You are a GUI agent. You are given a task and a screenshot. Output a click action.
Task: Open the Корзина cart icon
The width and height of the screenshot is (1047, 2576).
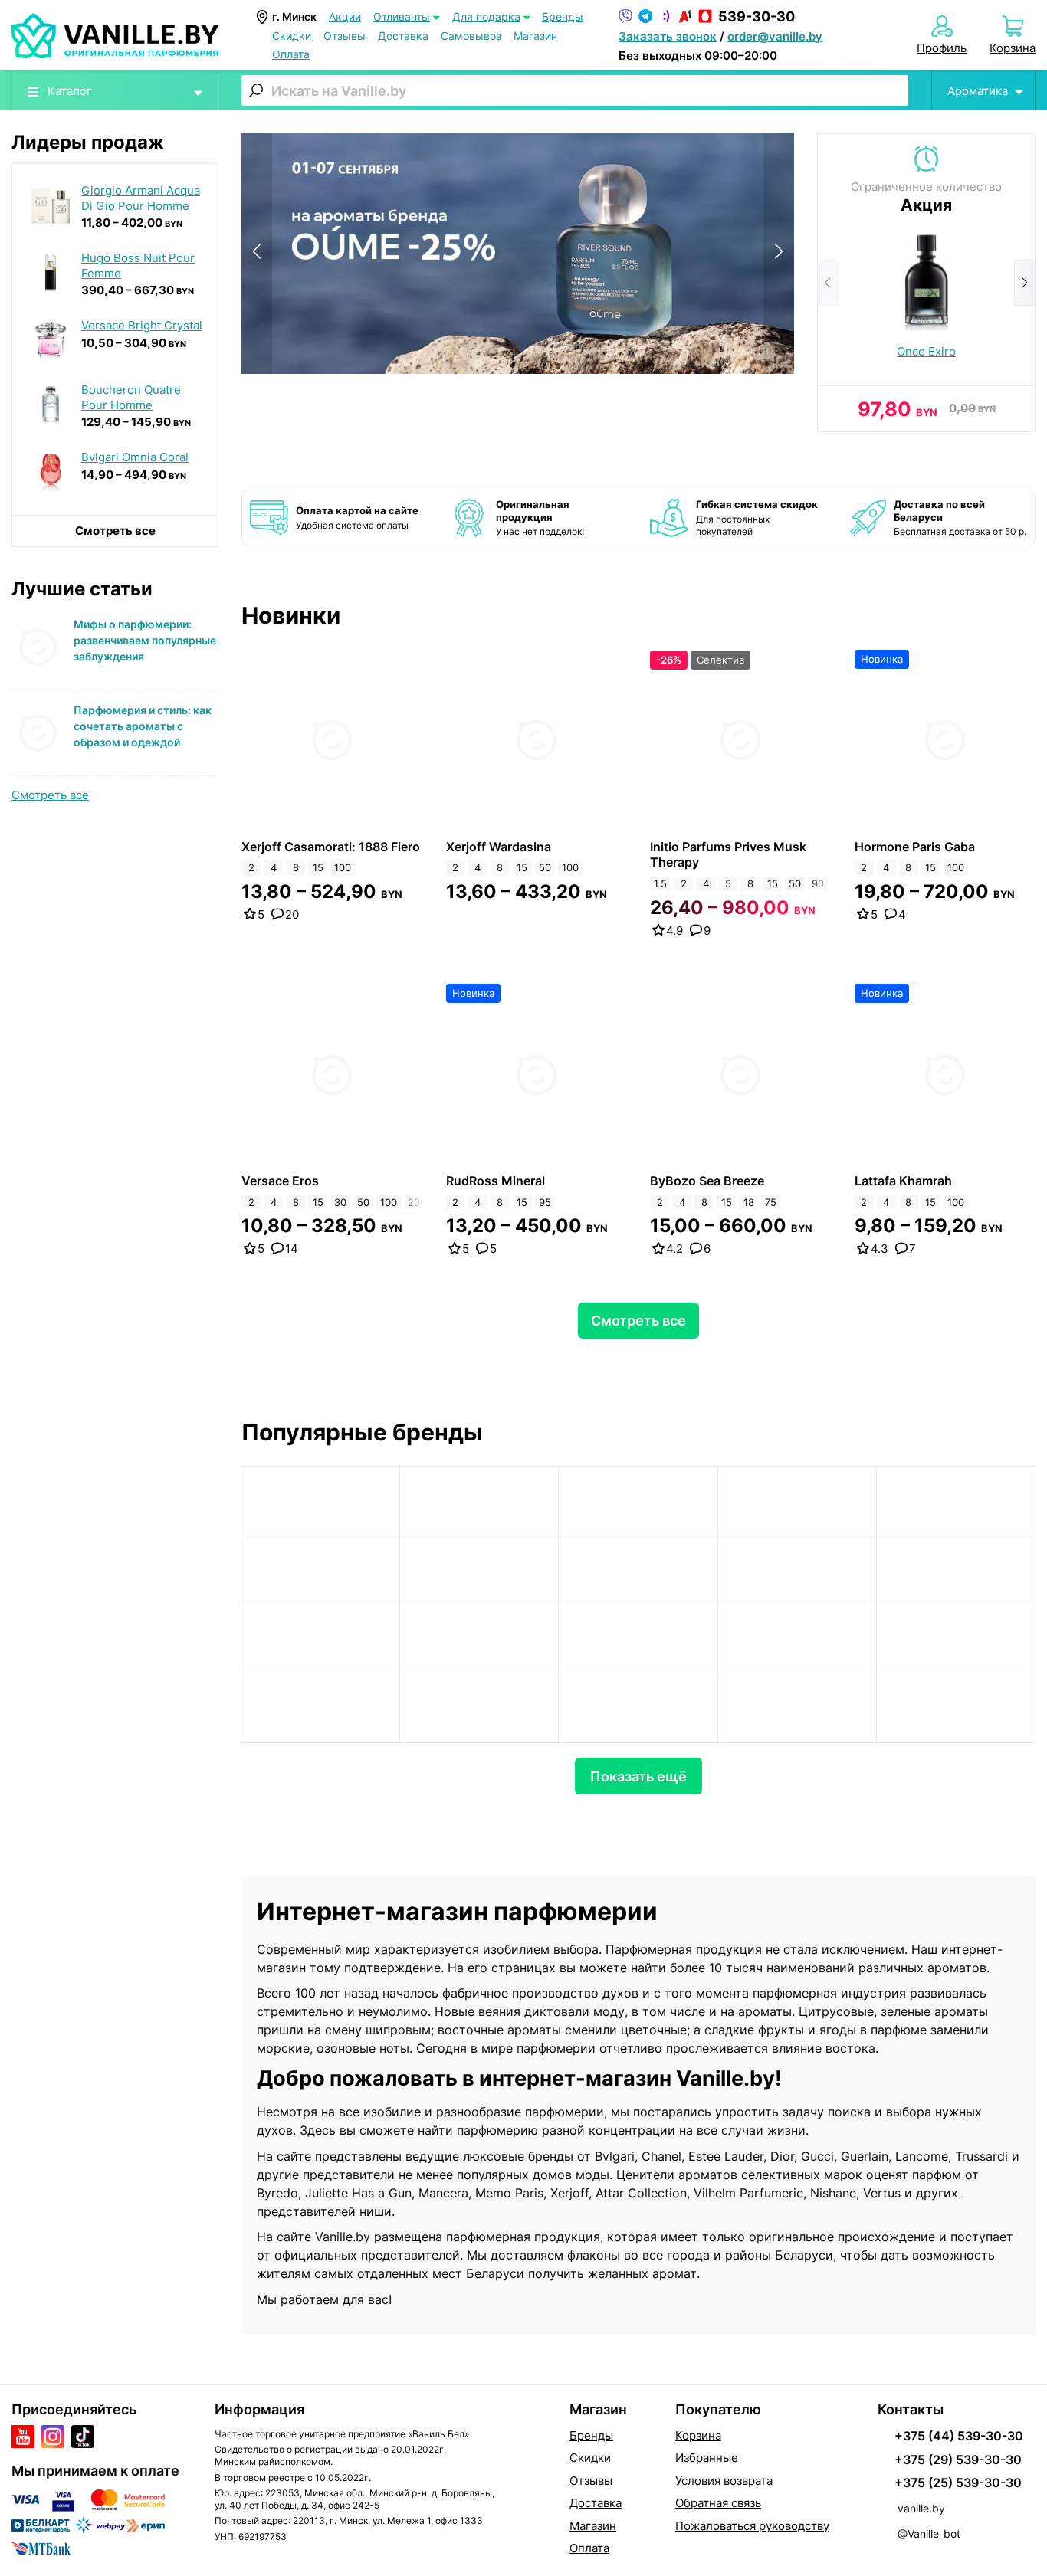pyautogui.click(x=1012, y=26)
